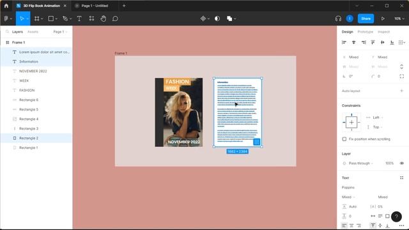Screen dimensions: 409x230
Task: Close the 3D Flip Book Animation tab
Action: click(x=65, y=6)
